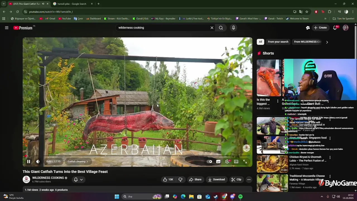Screen dimensions: 357x201
Task: Open Spotify from the taskbar
Action: (240, 197)
